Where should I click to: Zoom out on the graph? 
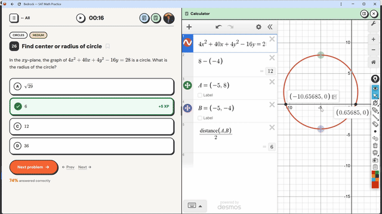click(373, 50)
